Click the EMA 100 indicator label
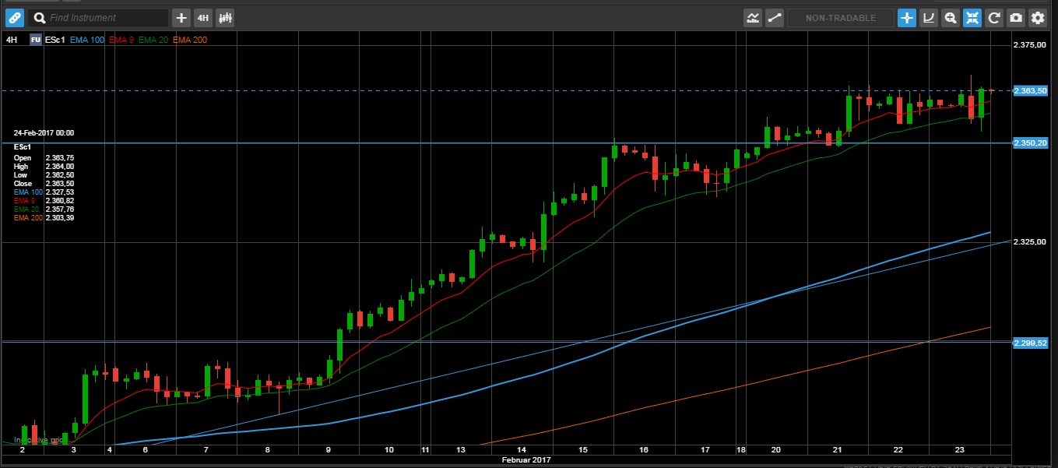This screenshot has height=468, width=1058. tap(87, 40)
